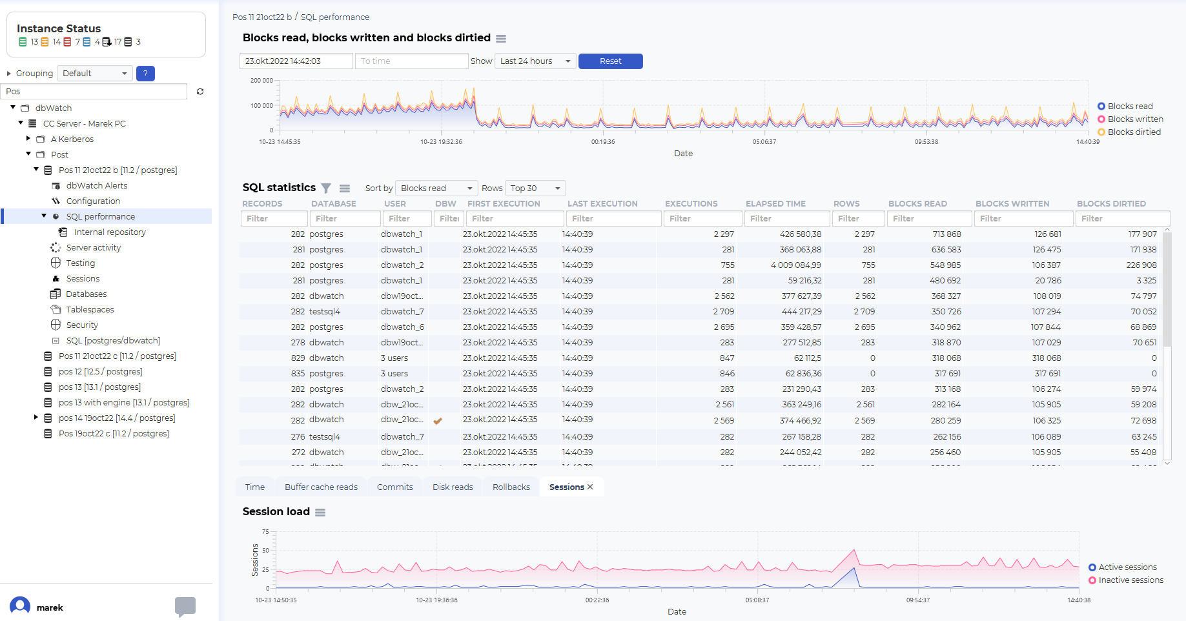Click the pos 12 database instance icon
The width and height of the screenshot is (1186, 621).
coord(48,372)
